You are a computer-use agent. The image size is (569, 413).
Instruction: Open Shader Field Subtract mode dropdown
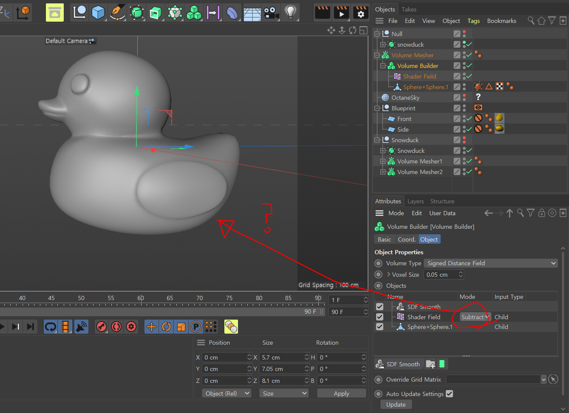pos(476,317)
